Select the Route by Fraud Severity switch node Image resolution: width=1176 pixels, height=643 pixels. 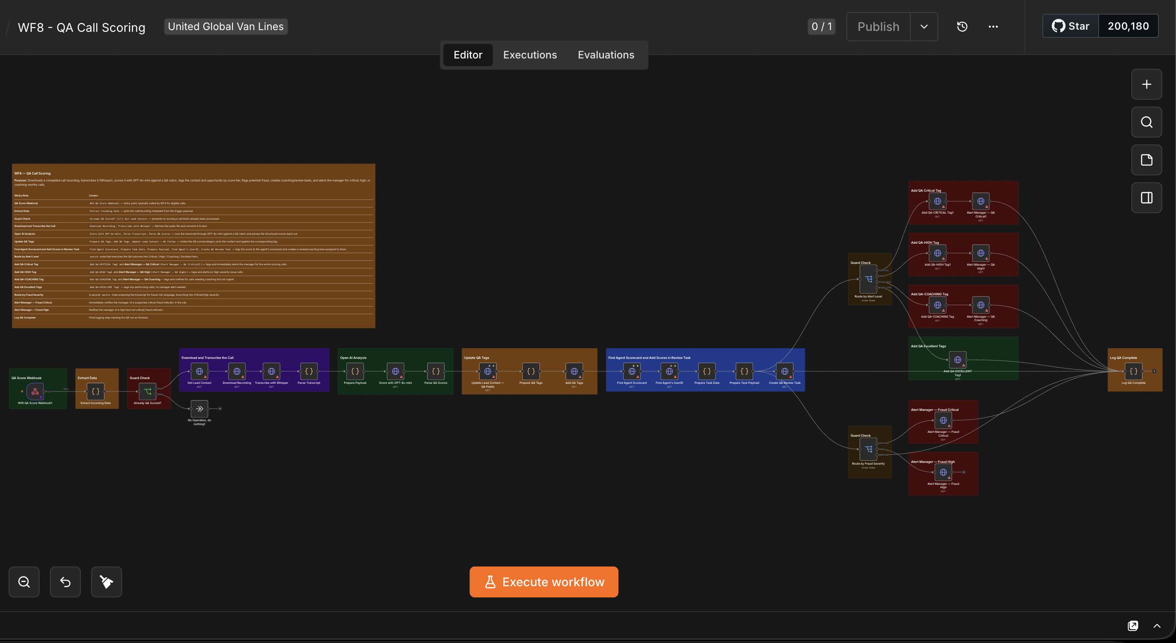[x=868, y=449]
